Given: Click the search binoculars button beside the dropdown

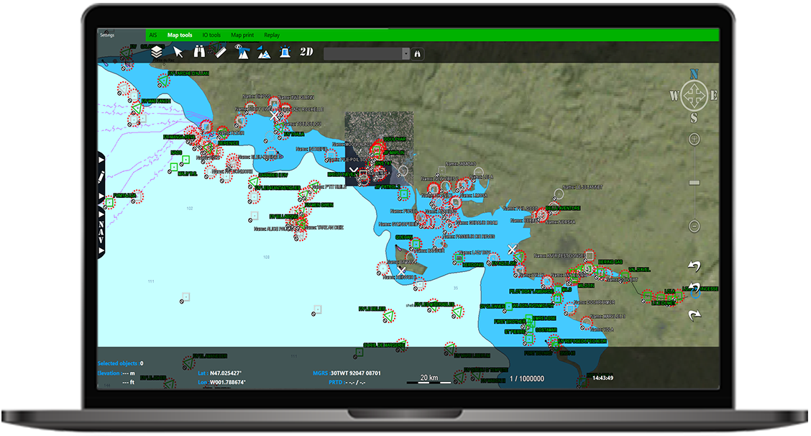Looking at the screenshot, I should pyautogui.click(x=417, y=53).
